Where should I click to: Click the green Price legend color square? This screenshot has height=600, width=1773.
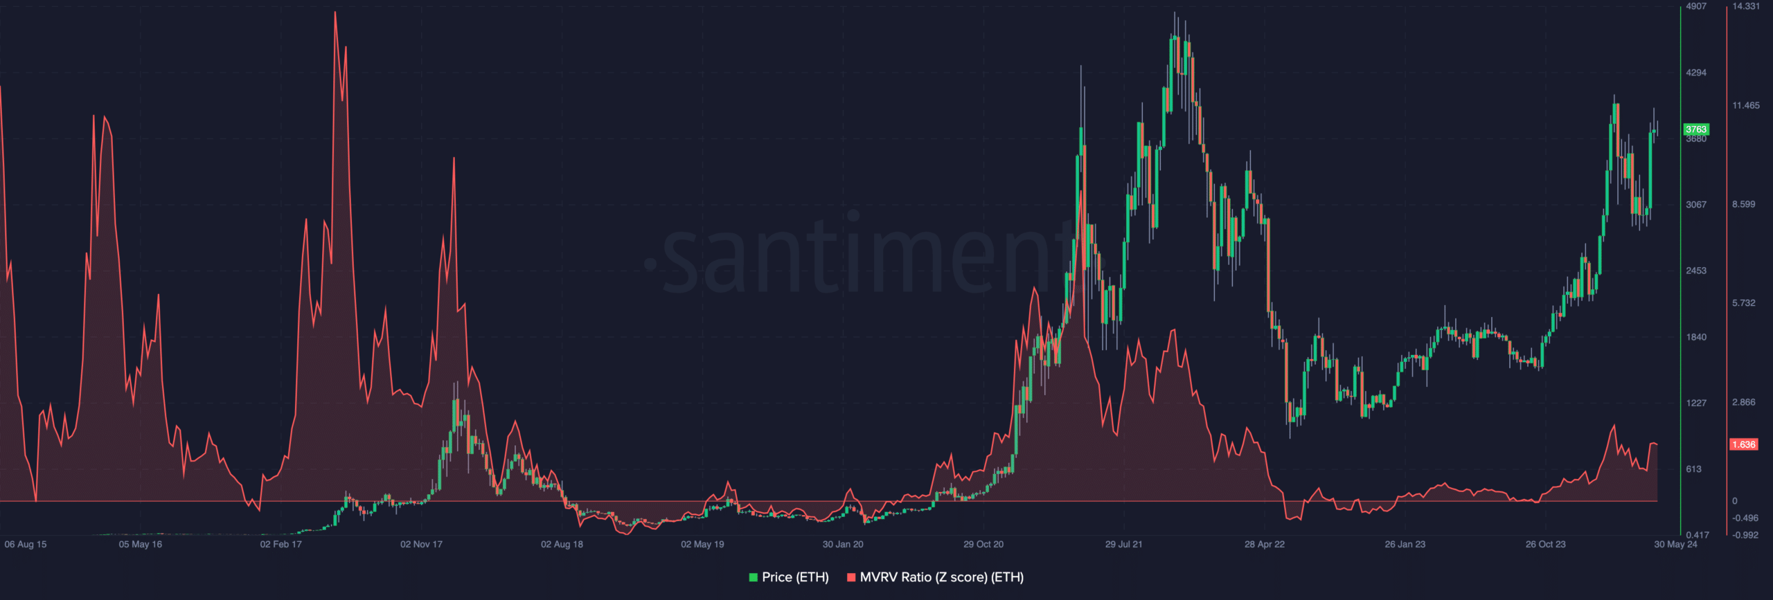coord(753,577)
